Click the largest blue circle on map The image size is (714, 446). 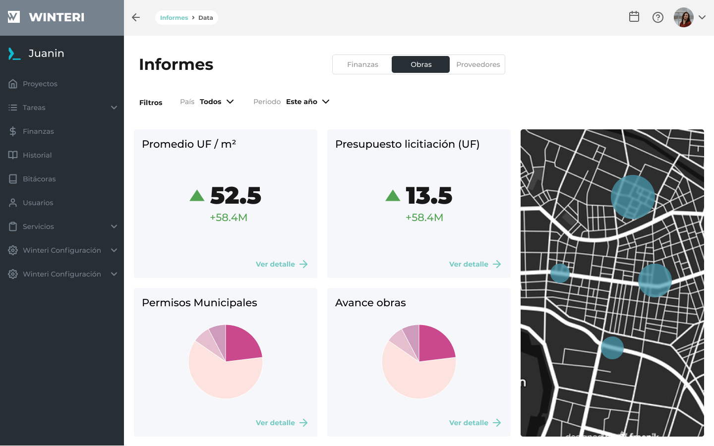coord(633,197)
